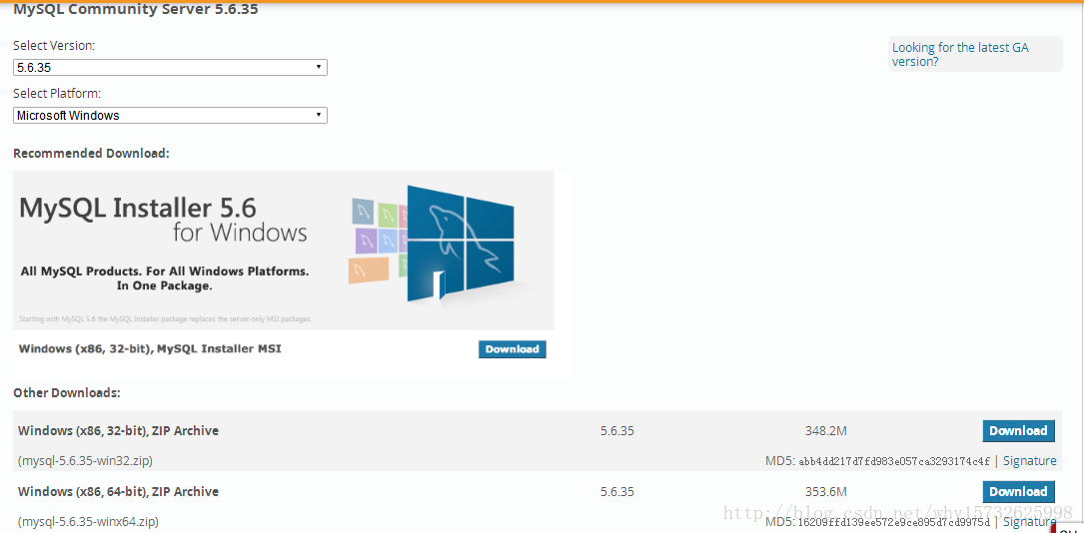Open the Select Version dropdown showing 5.6.35
Screen dimensions: 1084x533
pos(170,68)
